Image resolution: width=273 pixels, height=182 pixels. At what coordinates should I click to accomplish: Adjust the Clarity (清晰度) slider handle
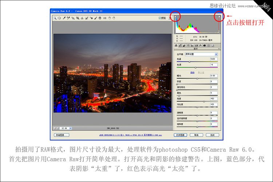(x=197, y=115)
